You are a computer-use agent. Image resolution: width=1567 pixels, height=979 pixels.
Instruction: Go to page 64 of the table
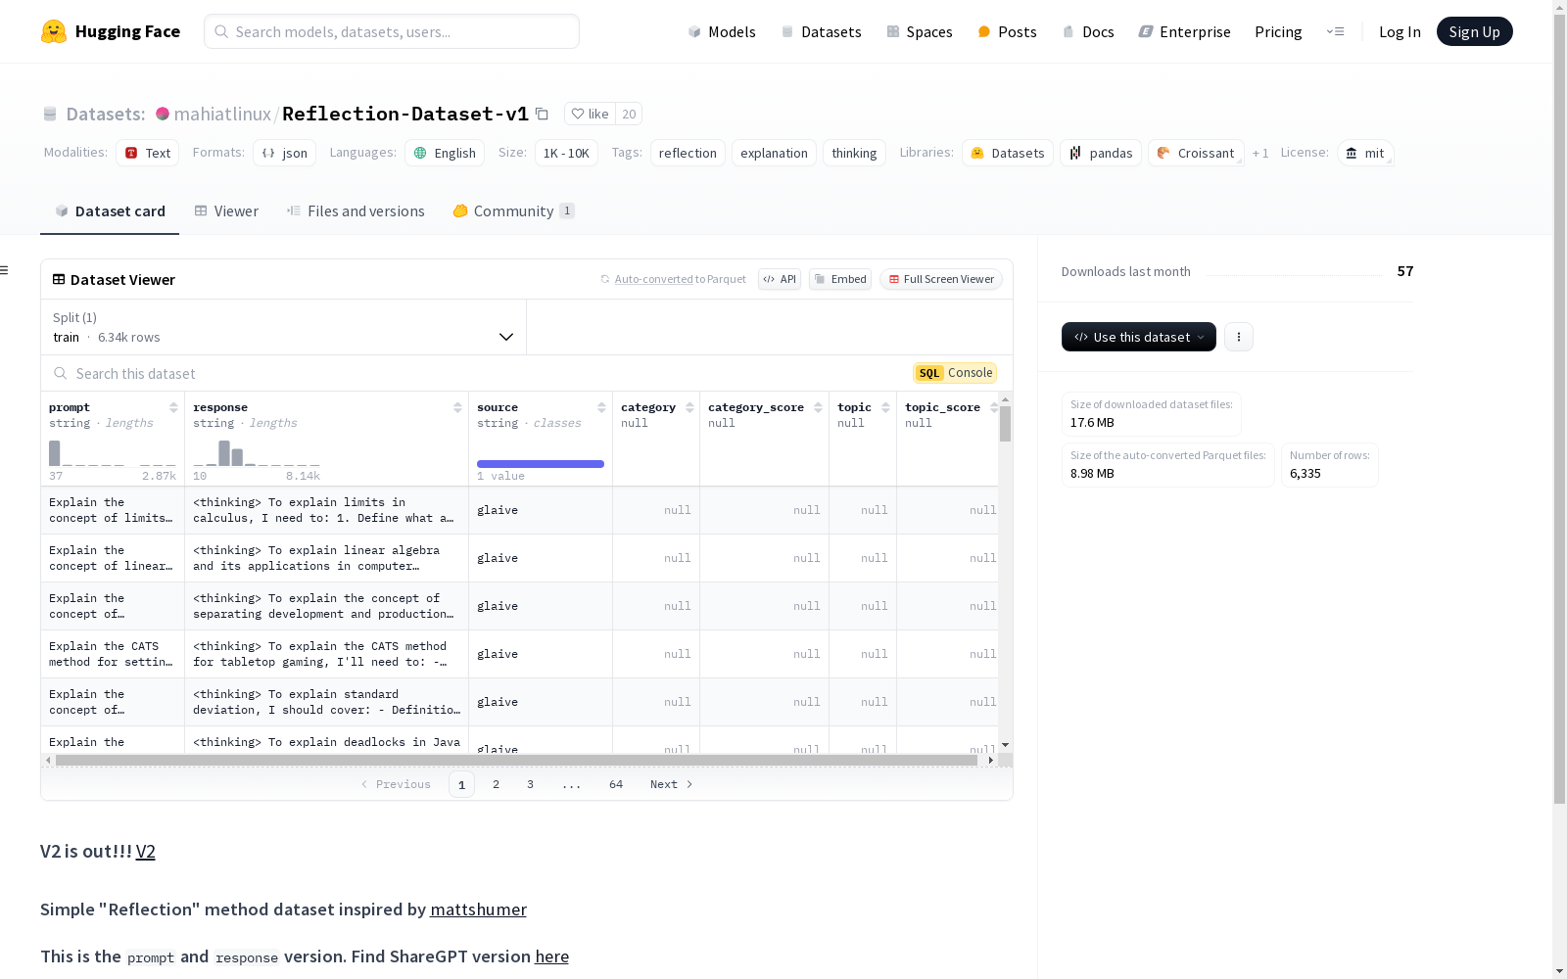(x=616, y=784)
